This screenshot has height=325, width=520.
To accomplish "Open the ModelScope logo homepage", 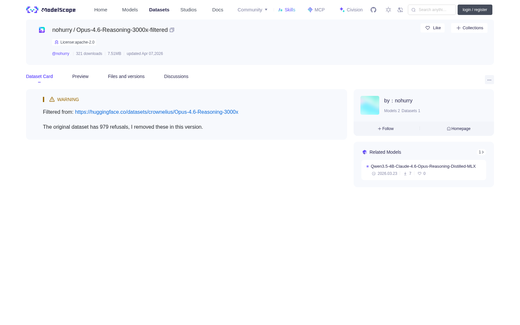I will [51, 10].
